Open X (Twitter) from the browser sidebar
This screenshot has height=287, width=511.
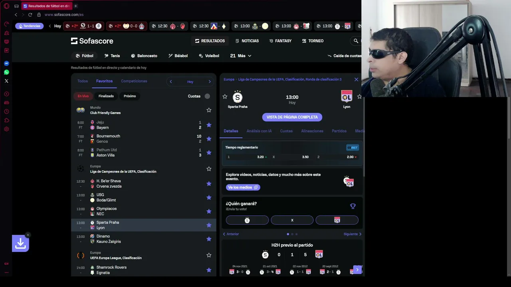tap(6, 81)
